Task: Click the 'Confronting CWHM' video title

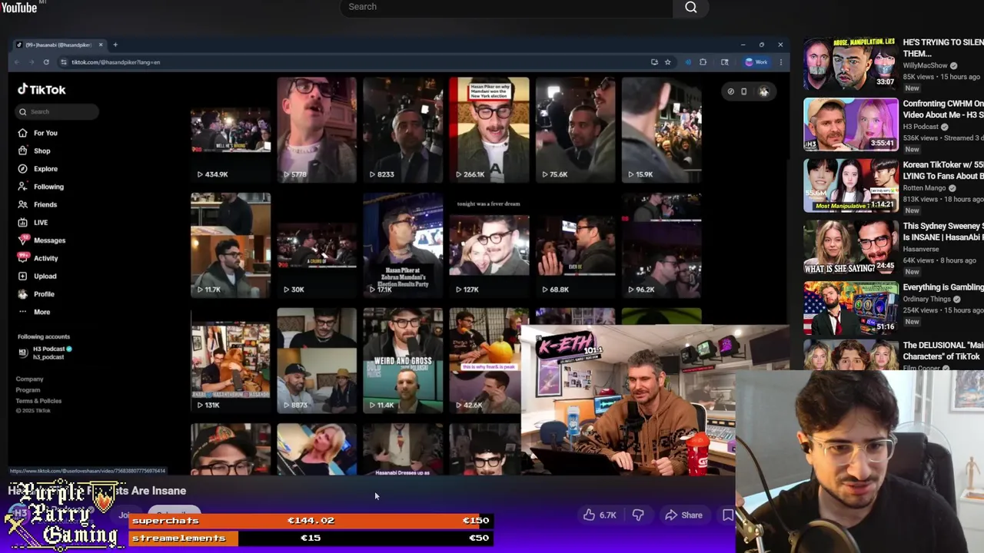Action: pos(943,109)
